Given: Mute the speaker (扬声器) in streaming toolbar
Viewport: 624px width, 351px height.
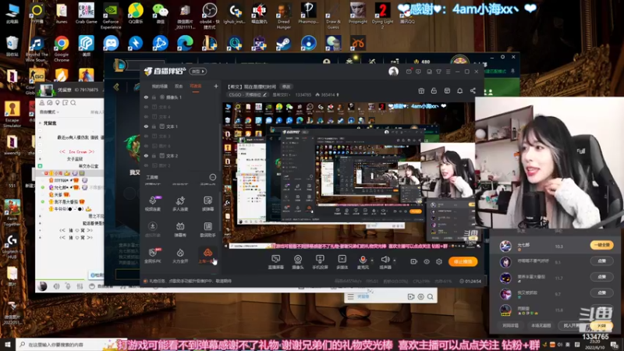Looking at the screenshot, I should coord(385,262).
